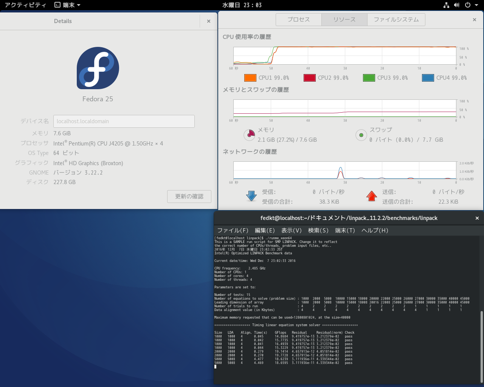The width and height of the screenshot is (484, 387).
Task: Switch to the ファイルシステム tab
Action: 396,20
